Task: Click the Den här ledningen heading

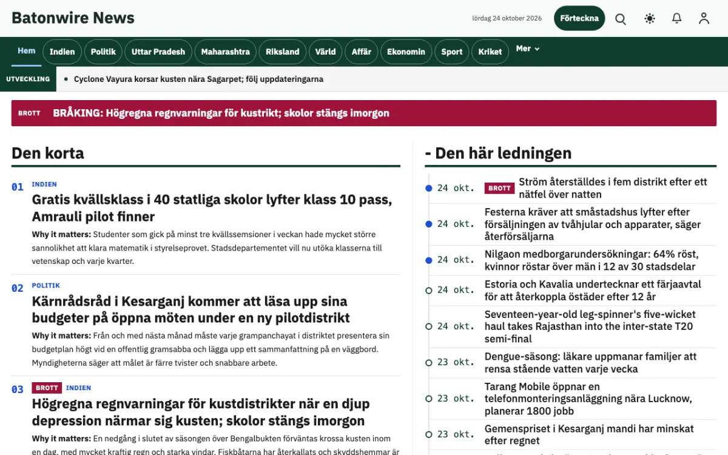Action: [499, 153]
